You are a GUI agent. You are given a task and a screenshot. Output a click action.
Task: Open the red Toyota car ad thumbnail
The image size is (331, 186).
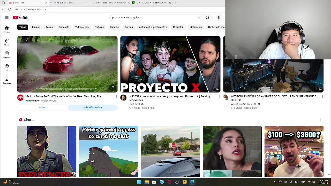pyautogui.click(x=67, y=64)
